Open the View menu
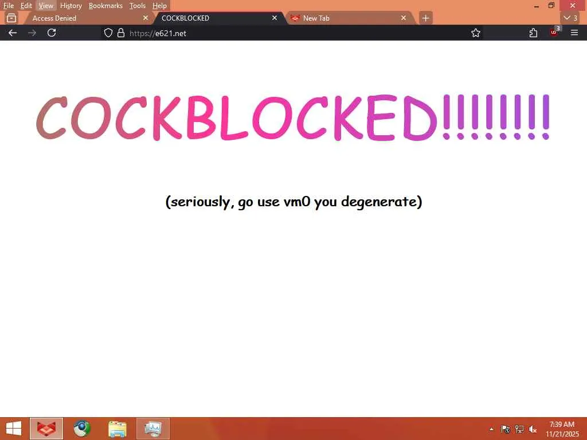587x440 pixels. 46,6
